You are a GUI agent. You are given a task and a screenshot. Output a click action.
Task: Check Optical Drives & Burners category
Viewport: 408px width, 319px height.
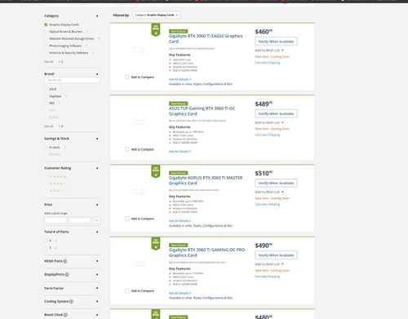pyautogui.click(x=46, y=32)
